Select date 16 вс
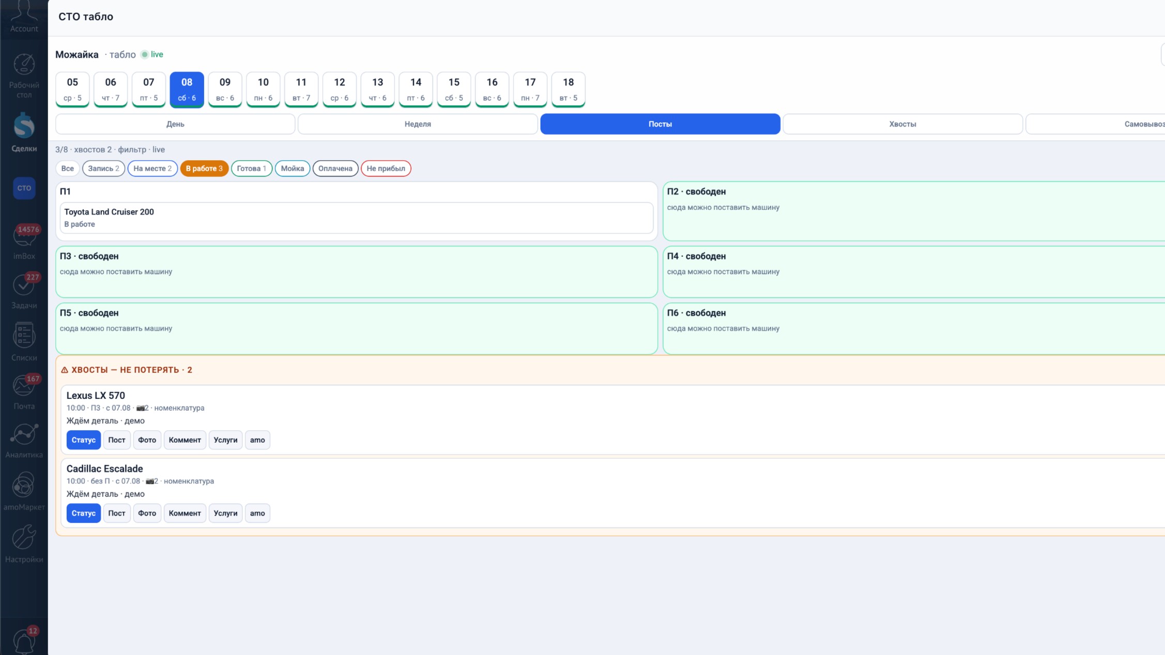 point(492,89)
